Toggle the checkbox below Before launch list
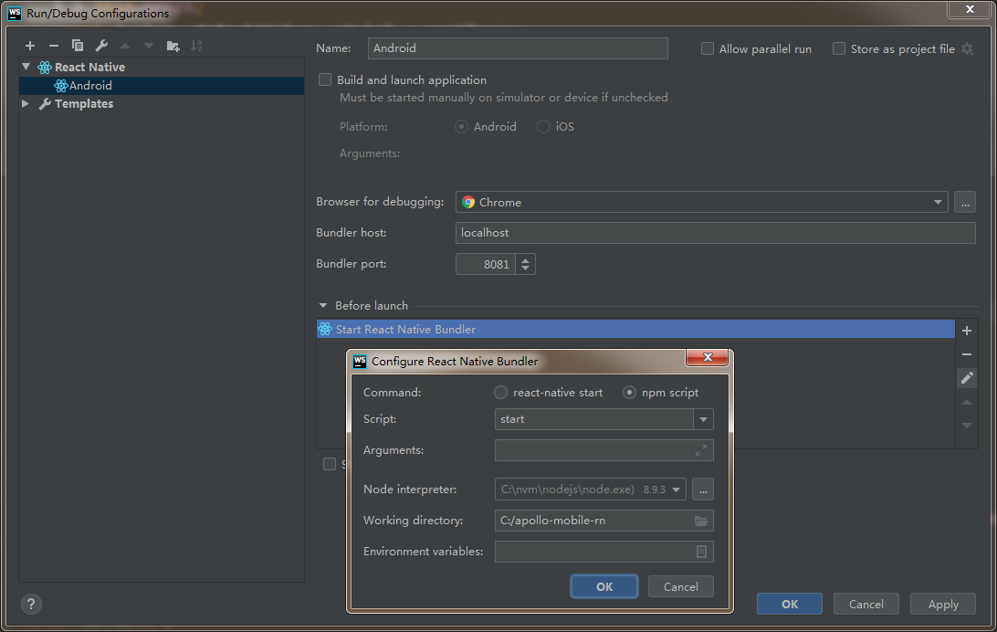The height and width of the screenshot is (632, 997). pos(330,464)
